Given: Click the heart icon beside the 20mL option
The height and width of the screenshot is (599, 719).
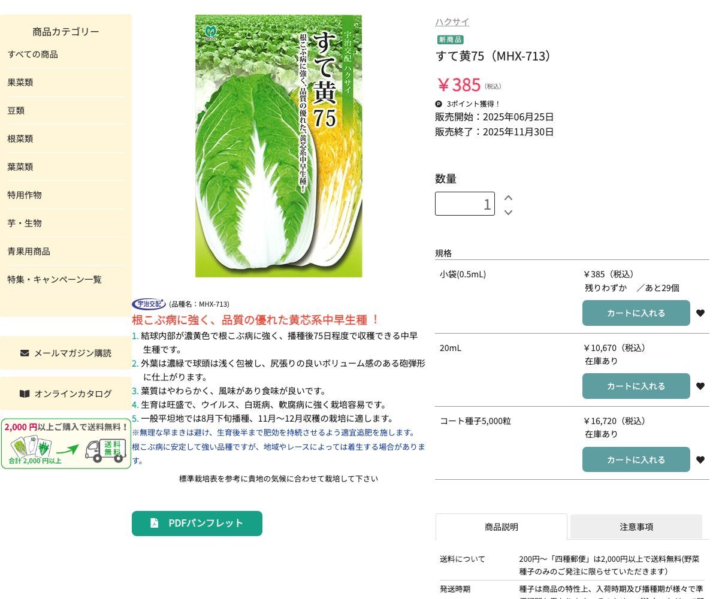Looking at the screenshot, I should [x=700, y=386].
